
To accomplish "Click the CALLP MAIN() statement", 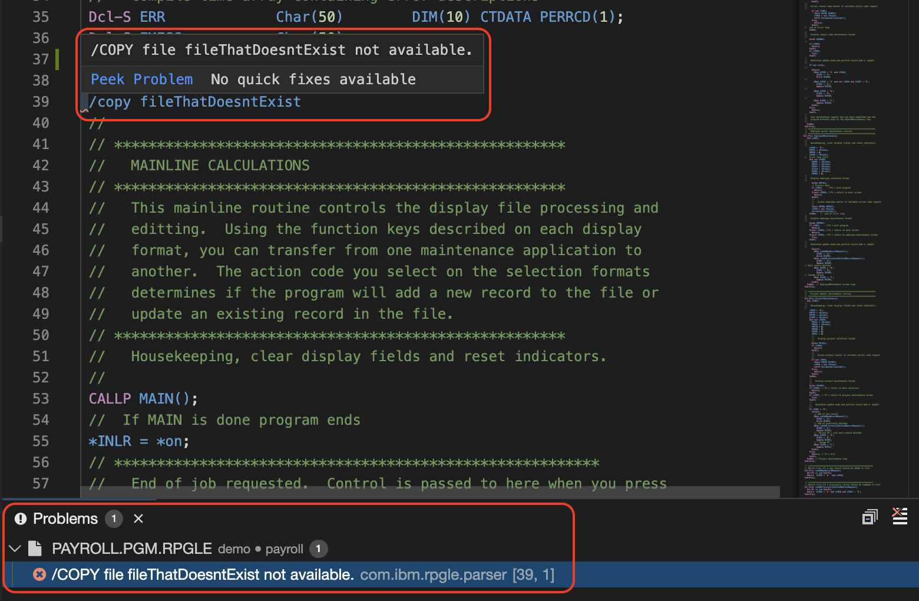I will coord(143,399).
